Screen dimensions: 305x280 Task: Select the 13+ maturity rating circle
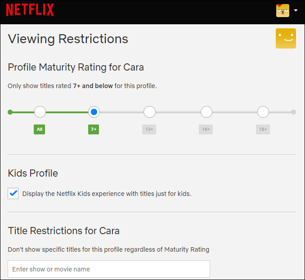click(x=149, y=112)
